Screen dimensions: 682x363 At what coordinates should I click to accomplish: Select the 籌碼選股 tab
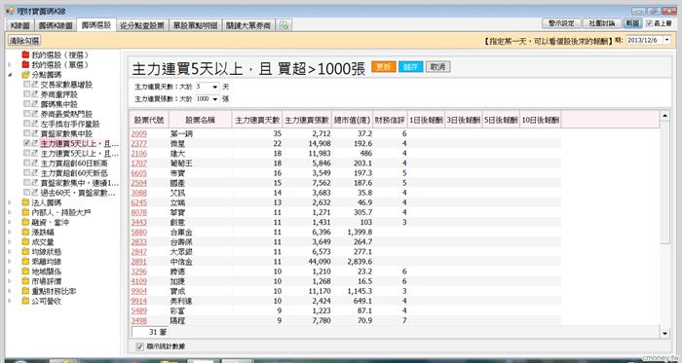point(96,25)
